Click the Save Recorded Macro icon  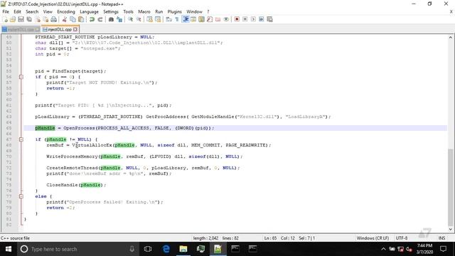[x=270, y=19]
